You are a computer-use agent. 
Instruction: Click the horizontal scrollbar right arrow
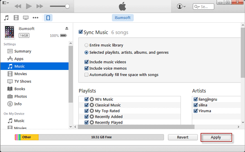click(238, 127)
